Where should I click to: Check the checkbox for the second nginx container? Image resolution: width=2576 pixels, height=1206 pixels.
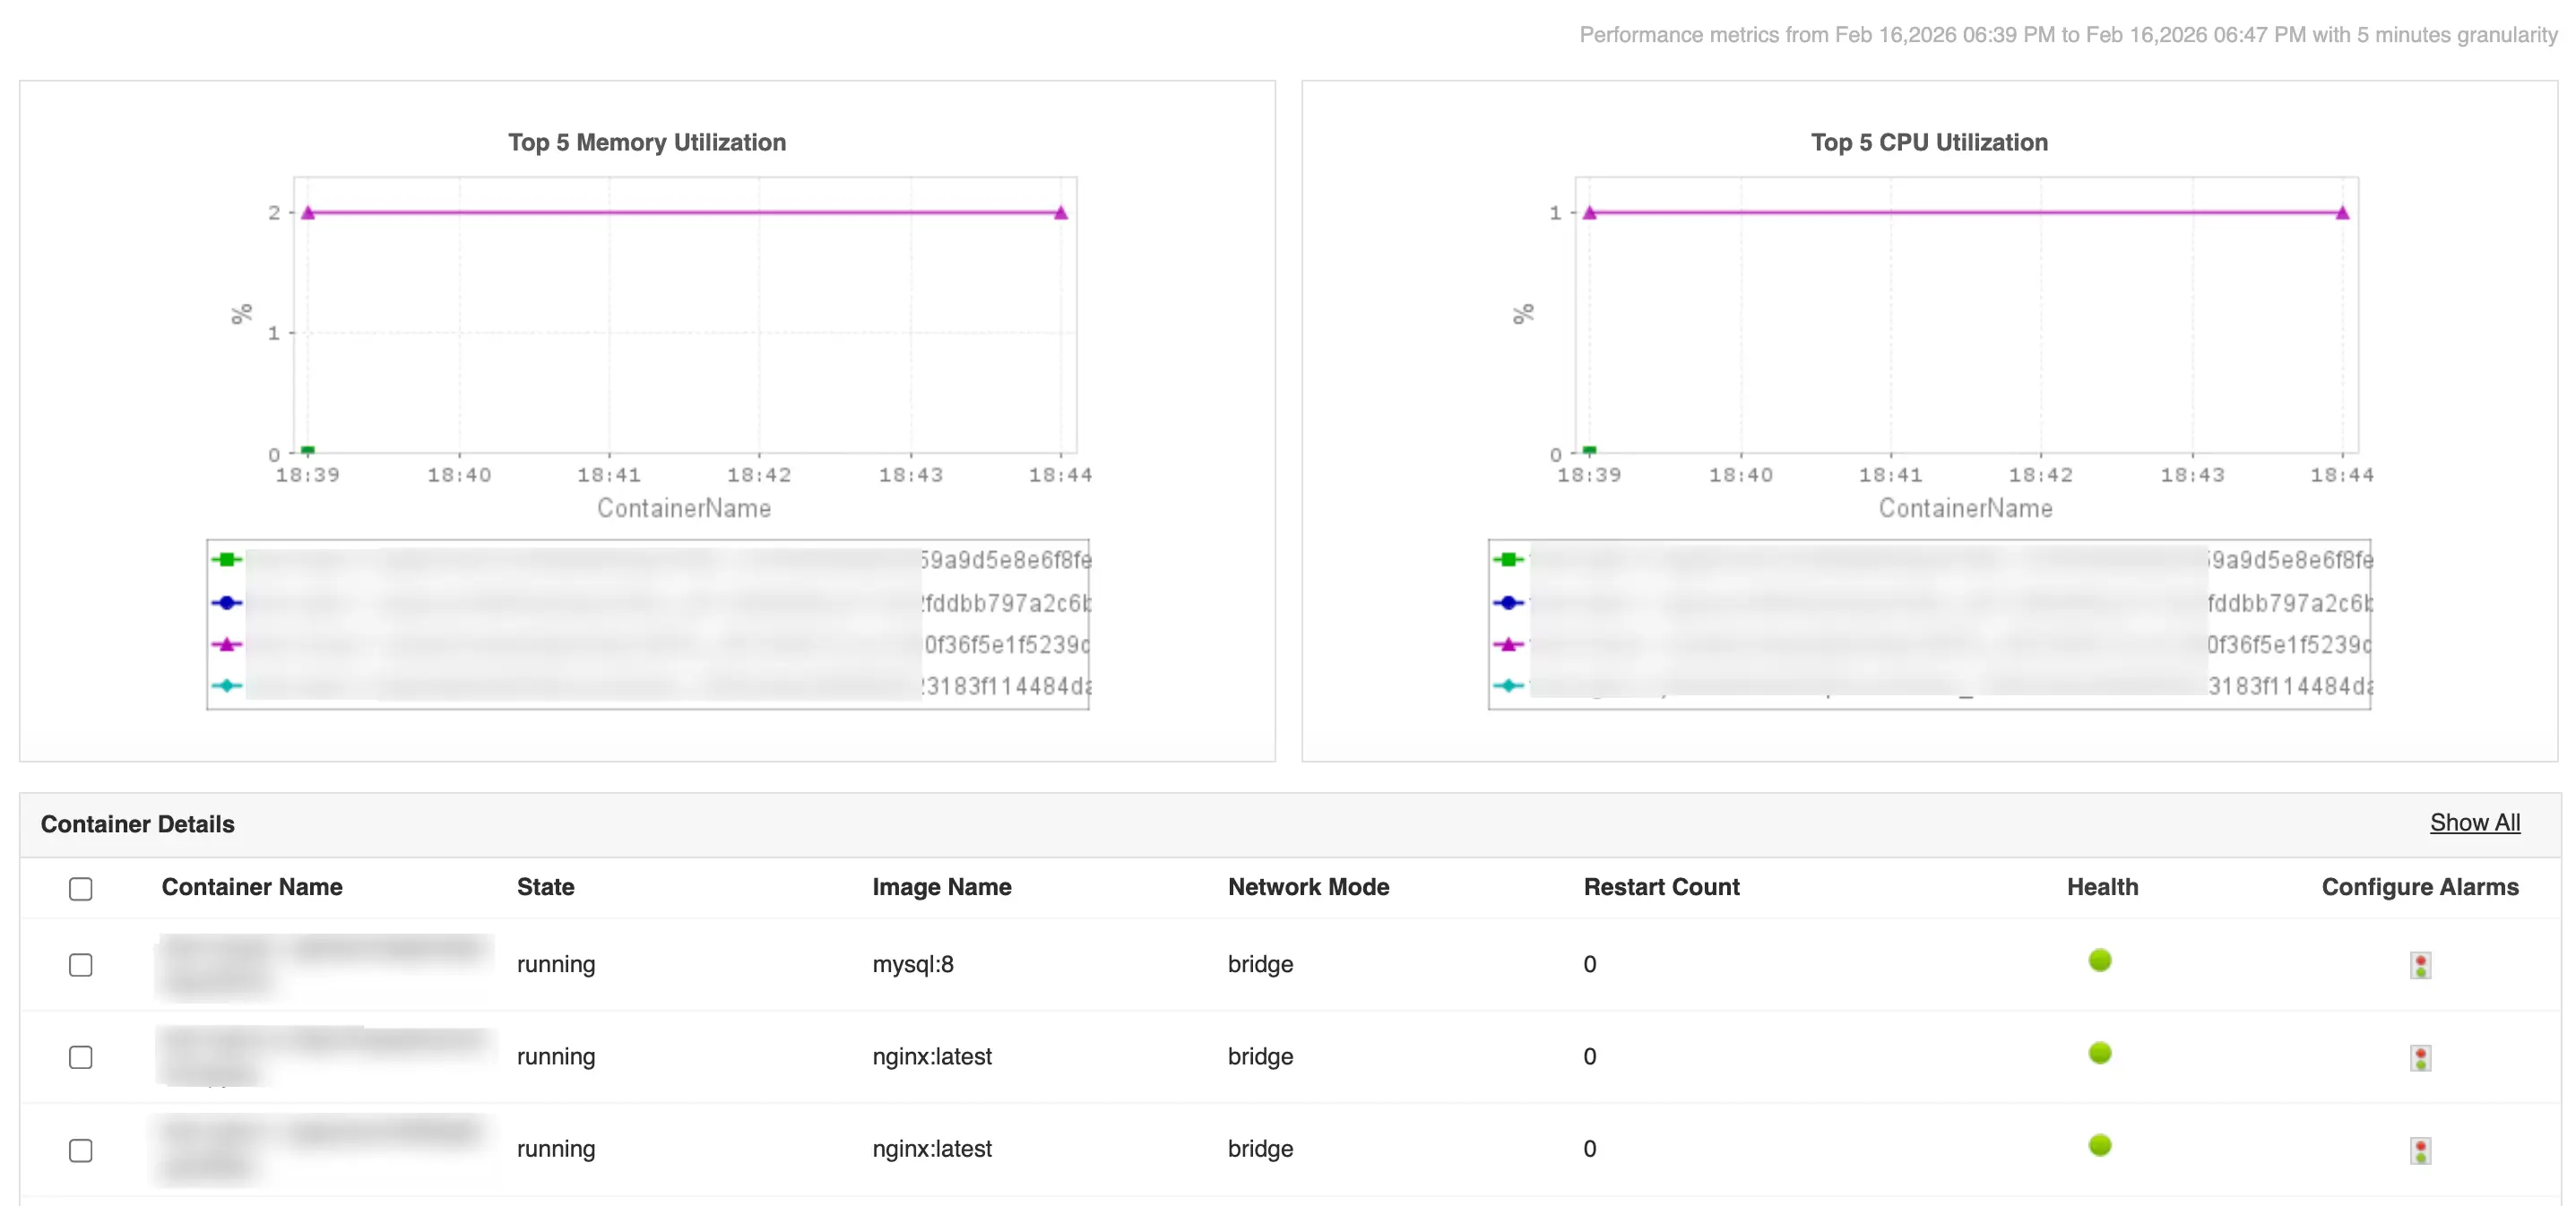(x=80, y=1057)
